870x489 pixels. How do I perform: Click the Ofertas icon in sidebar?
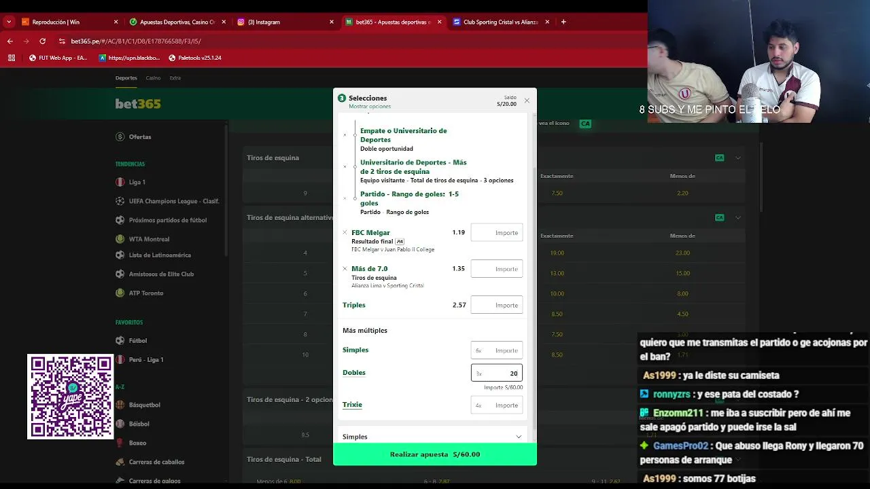(x=120, y=137)
